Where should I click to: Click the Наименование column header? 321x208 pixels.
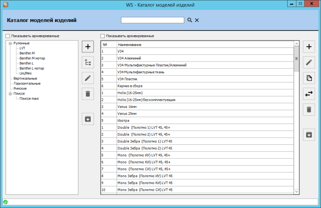click(205, 44)
